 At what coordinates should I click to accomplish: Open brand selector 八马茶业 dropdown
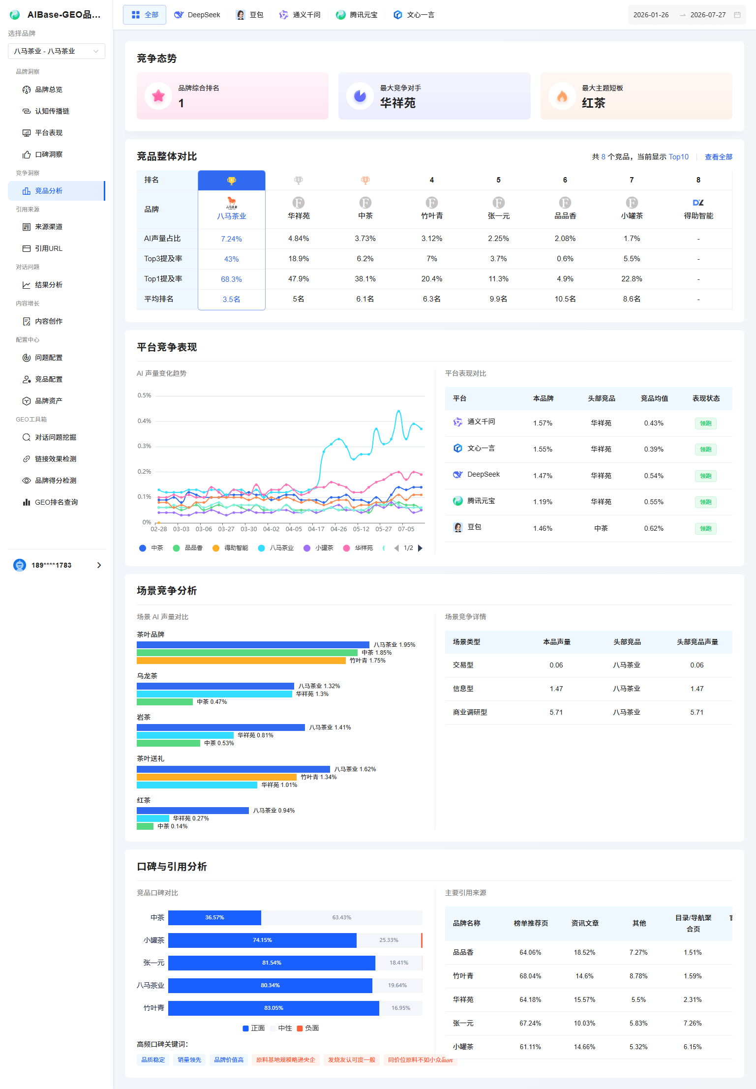tap(57, 51)
